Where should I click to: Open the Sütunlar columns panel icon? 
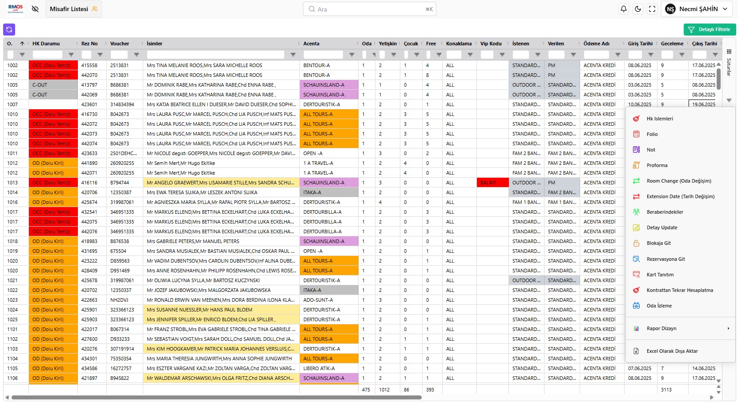point(729,52)
